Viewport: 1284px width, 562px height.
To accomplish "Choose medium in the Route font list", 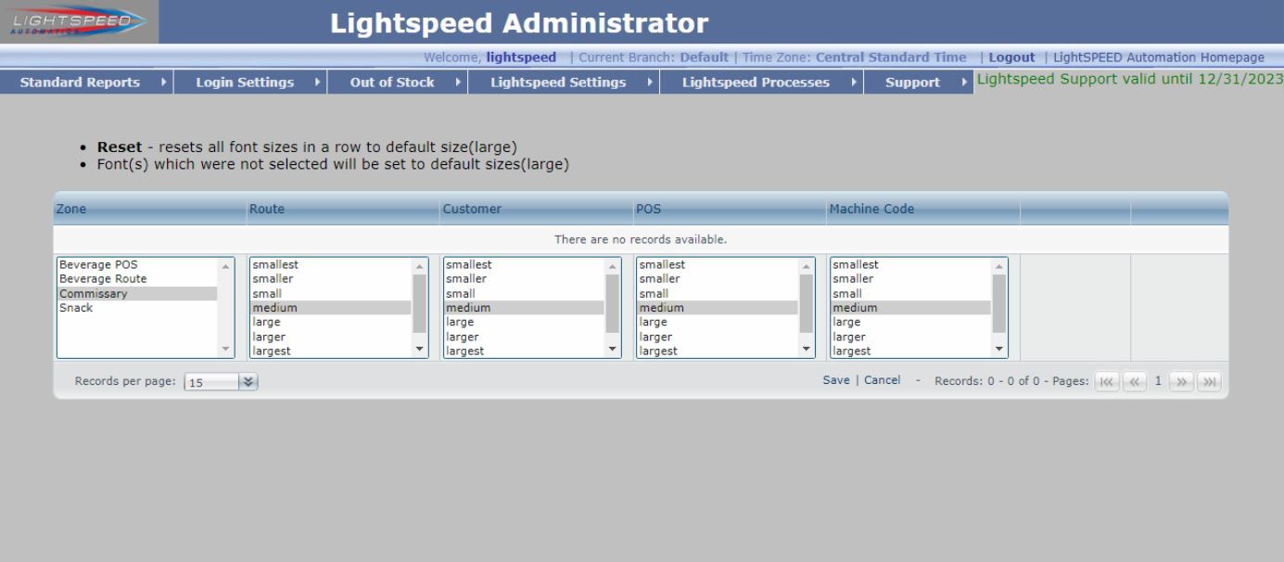I will pos(331,308).
